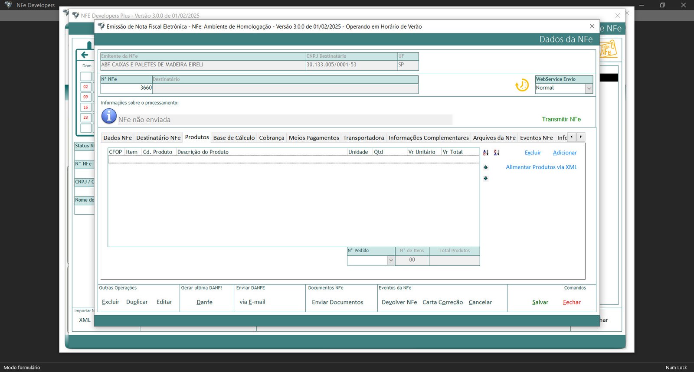Expand the N° Pedido combo box
694x372 pixels.
click(x=391, y=260)
